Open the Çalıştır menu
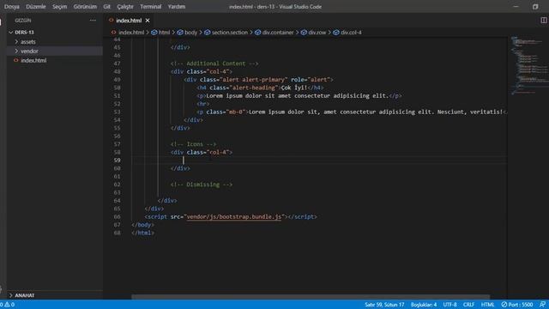Screen dimensions: 549x309 125,7
